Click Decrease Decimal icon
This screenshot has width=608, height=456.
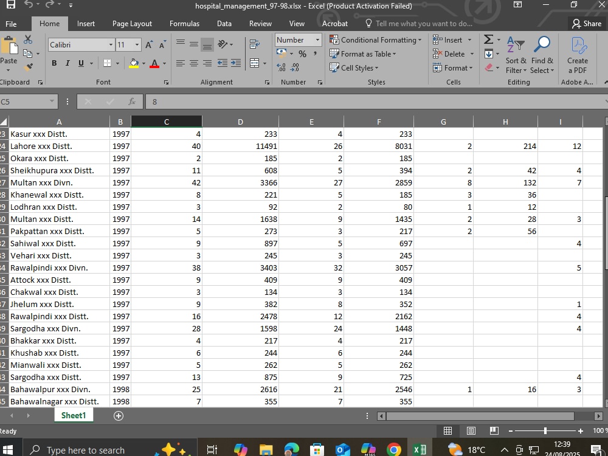point(295,67)
